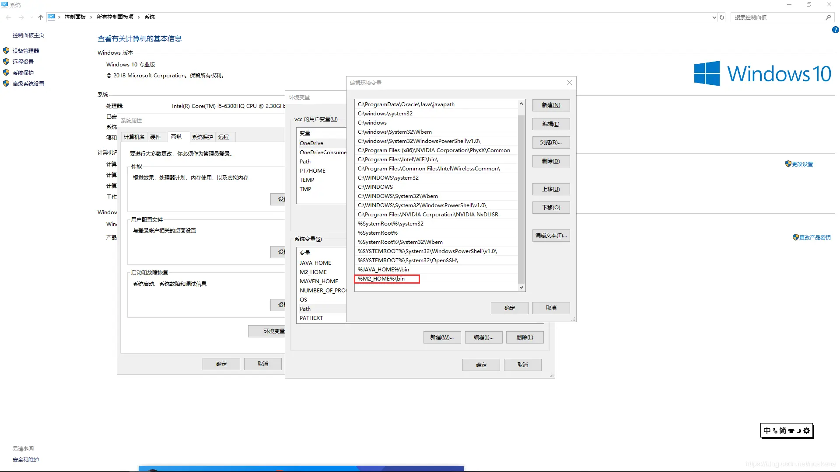Select JAVA_HOME in system variables list
Image resolution: width=840 pixels, height=472 pixels.
315,263
